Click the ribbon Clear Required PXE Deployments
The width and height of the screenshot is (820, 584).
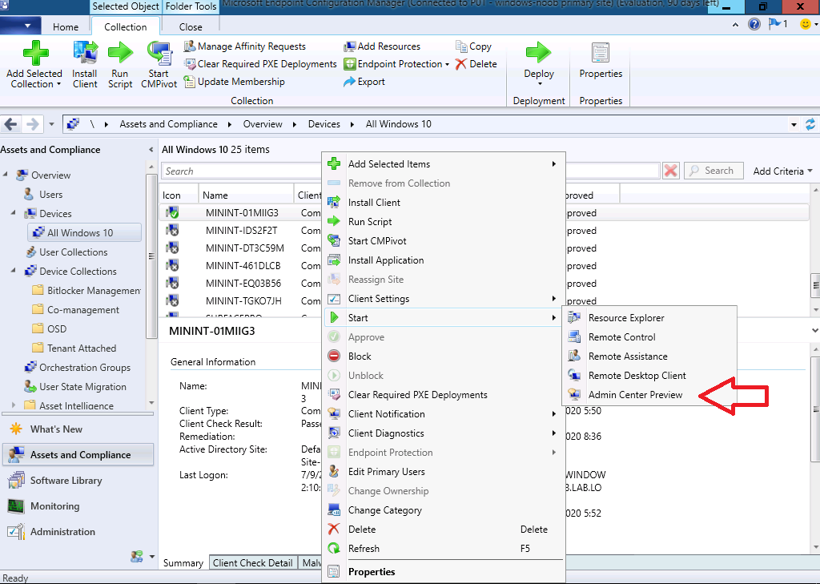click(260, 64)
